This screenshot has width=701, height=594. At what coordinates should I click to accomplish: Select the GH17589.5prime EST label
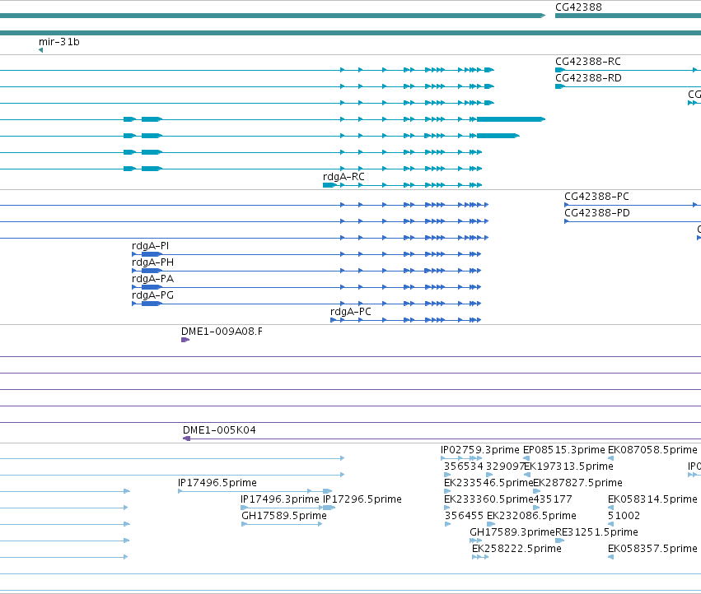284,516
